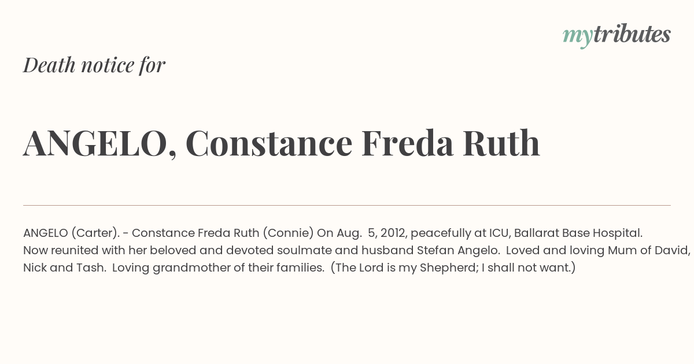This screenshot has width=694, height=364.
Task: Click "ANGELO (Carter)." at the start of the notice
Action: pyautogui.click(x=72, y=233)
